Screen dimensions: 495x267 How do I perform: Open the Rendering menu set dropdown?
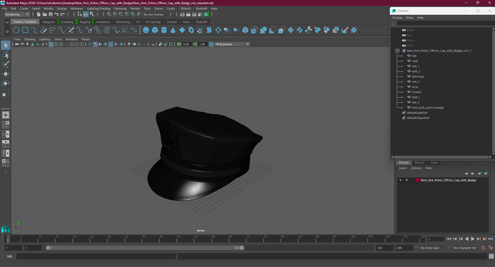[x=17, y=14]
